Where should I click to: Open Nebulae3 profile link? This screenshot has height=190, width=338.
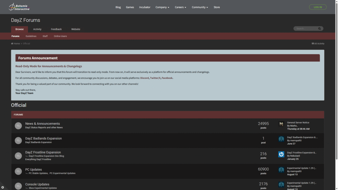pos(295,156)
